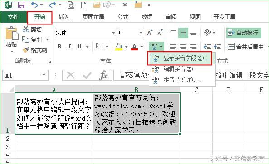Apply the cell borders button
This screenshot has height=164, width=269.
coord(99,47)
